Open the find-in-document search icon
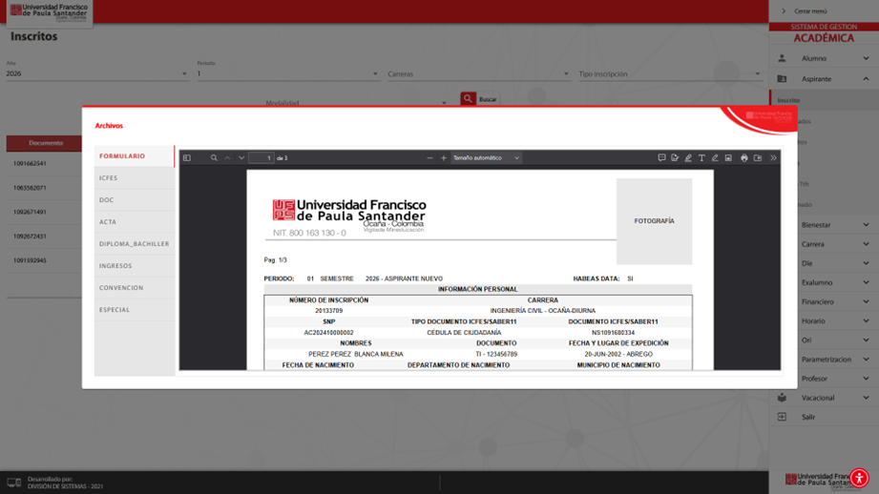This screenshot has height=494, width=879. (x=214, y=158)
